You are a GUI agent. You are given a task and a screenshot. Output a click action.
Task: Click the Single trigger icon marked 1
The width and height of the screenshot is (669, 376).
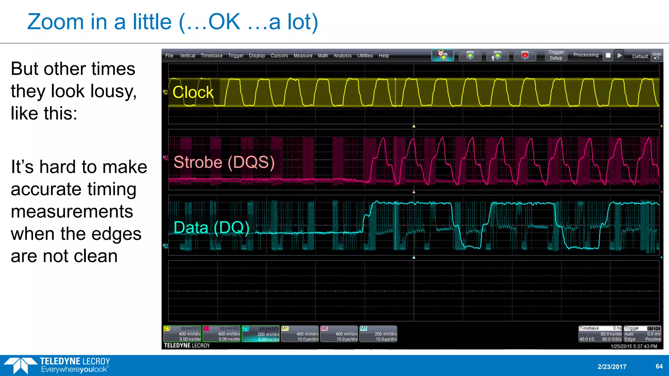point(497,55)
